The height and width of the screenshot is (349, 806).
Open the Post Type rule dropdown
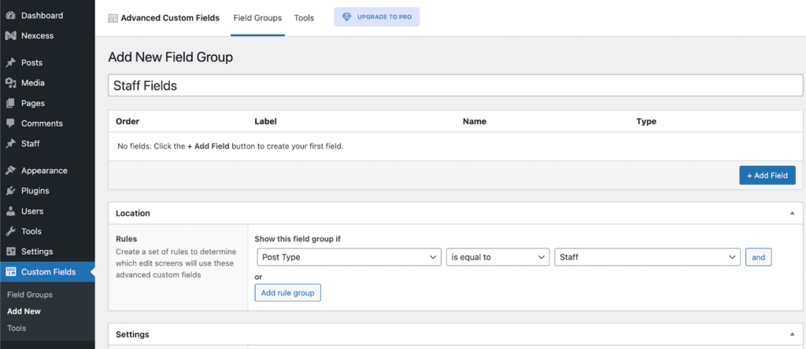click(349, 257)
